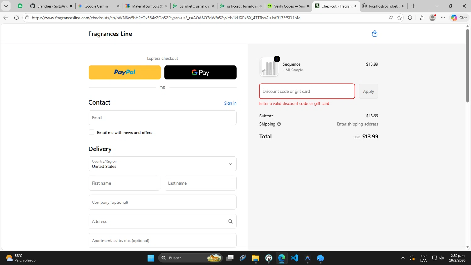The image size is (471, 265).
Task: View site information lock icon
Action: [27, 18]
